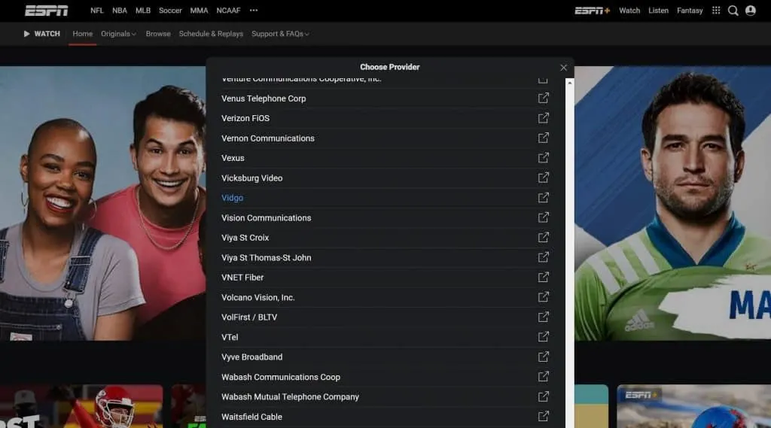This screenshot has width=771, height=428.
Task: Click Watch link in top right
Action: point(629,11)
